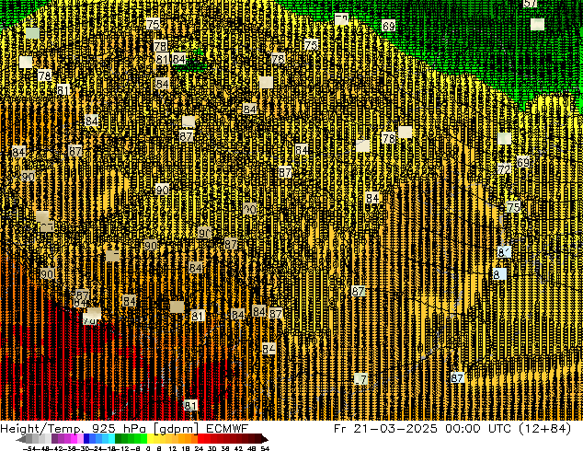Click the "72" height value on the map
The height and width of the screenshot is (451, 583).
[x=504, y=169]
